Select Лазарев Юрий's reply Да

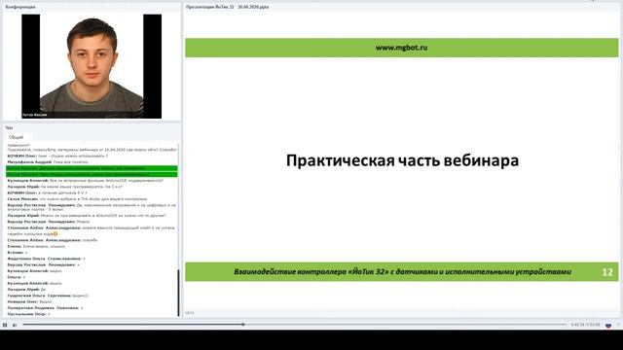pos(26,290)
